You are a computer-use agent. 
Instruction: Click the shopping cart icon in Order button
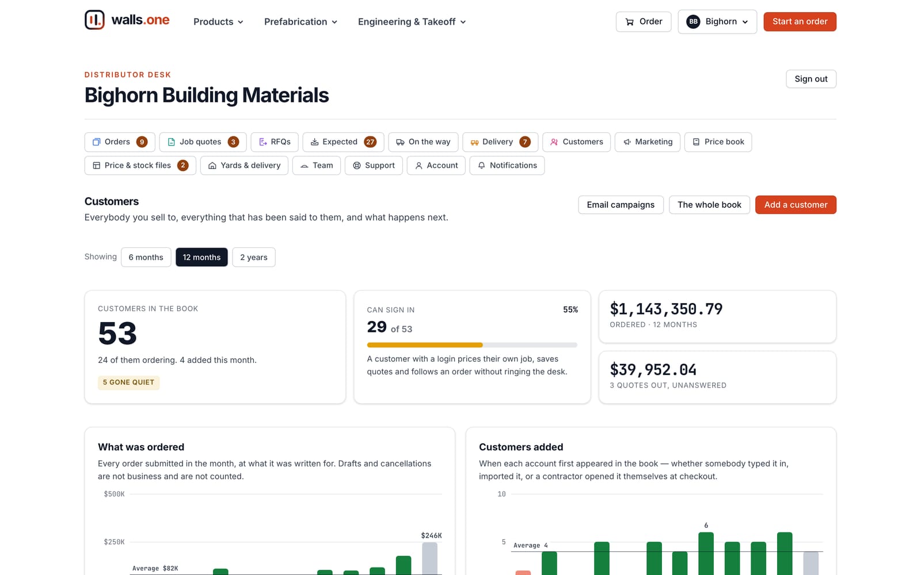[x=629, y=22]
